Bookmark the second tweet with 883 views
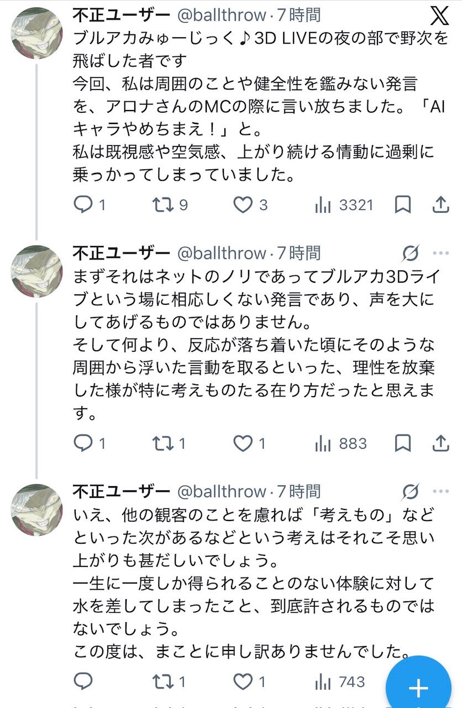 point(403,443)
